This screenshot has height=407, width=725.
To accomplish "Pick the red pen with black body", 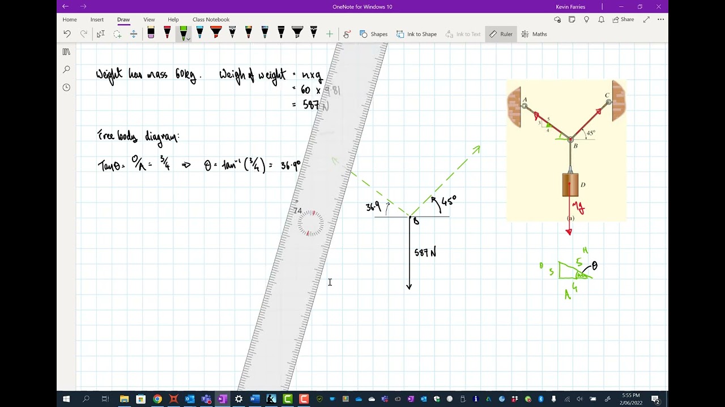I will click(x=167, y=33).
